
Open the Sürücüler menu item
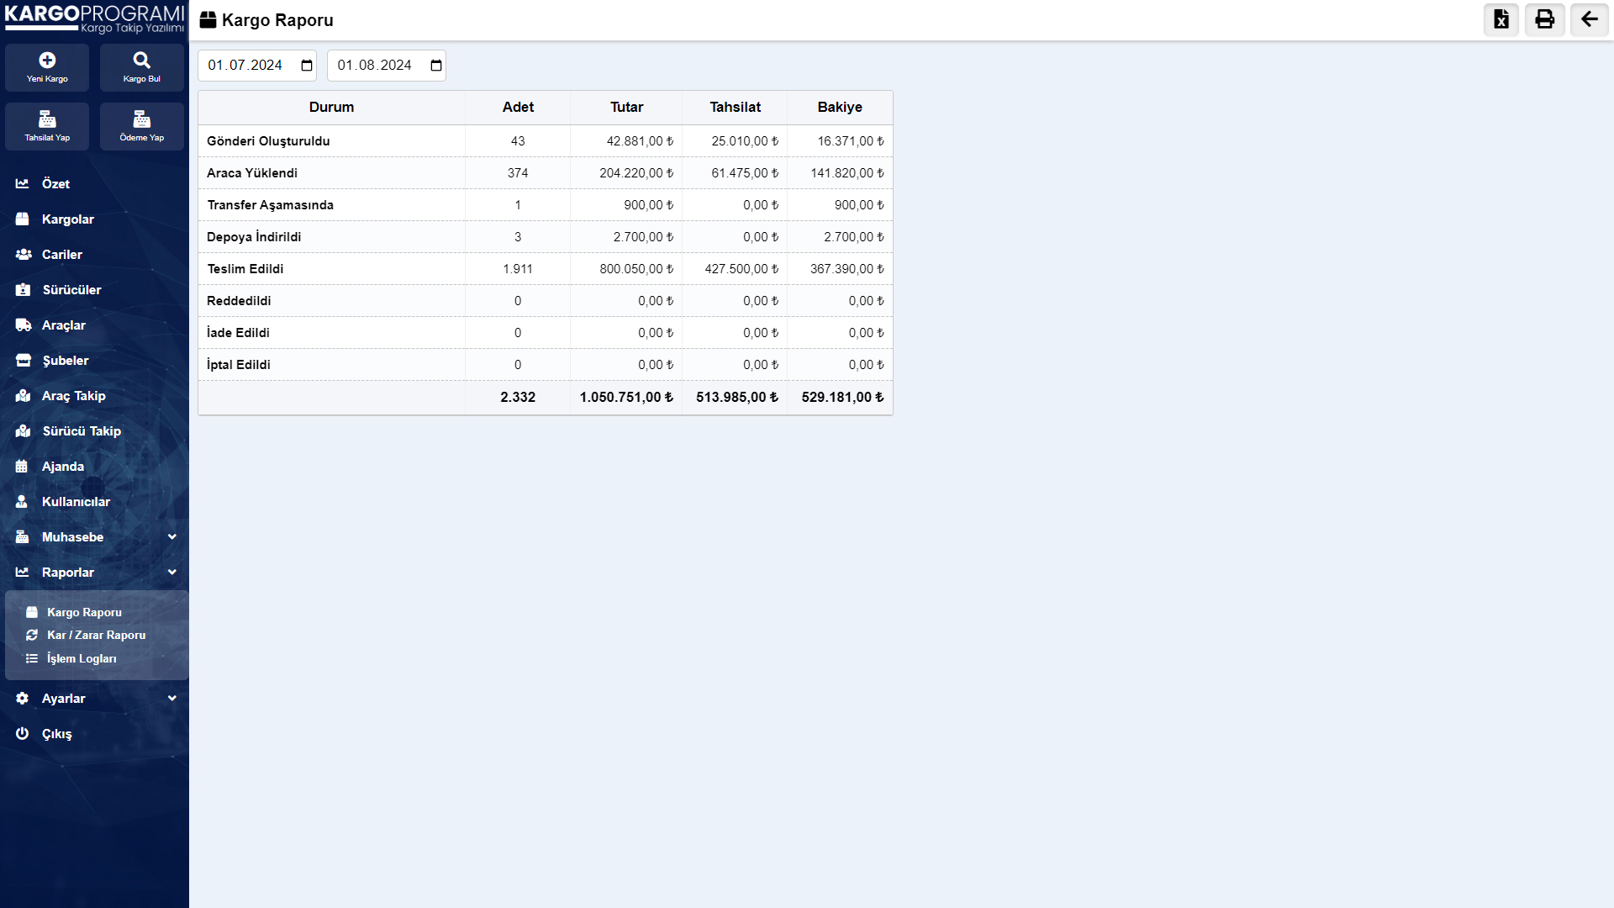click(x=72, y=289)
